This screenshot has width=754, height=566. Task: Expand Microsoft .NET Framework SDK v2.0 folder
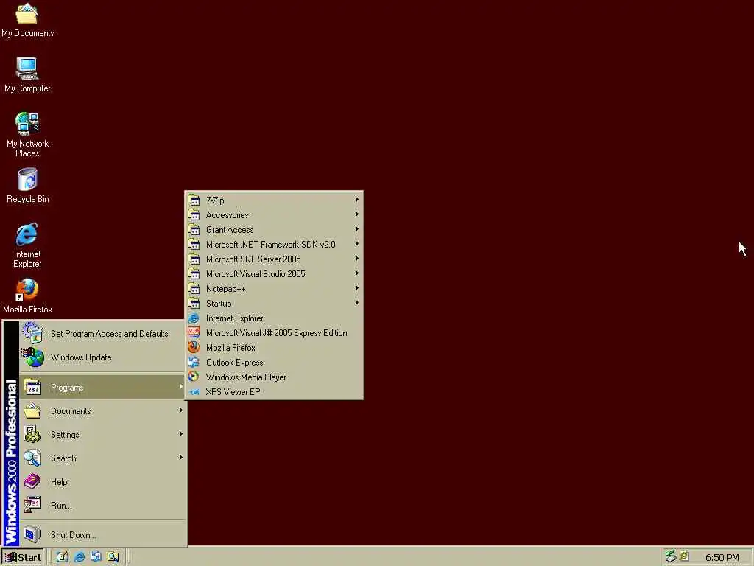(274, 245)
